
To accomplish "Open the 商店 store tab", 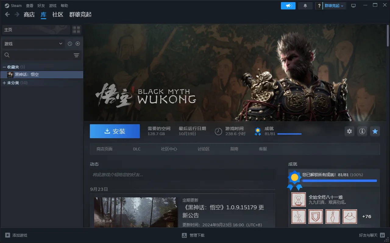I will point(29,15).
